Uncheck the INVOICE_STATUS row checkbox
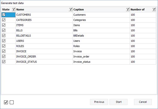The image size is (158, 109). point(4,62)
